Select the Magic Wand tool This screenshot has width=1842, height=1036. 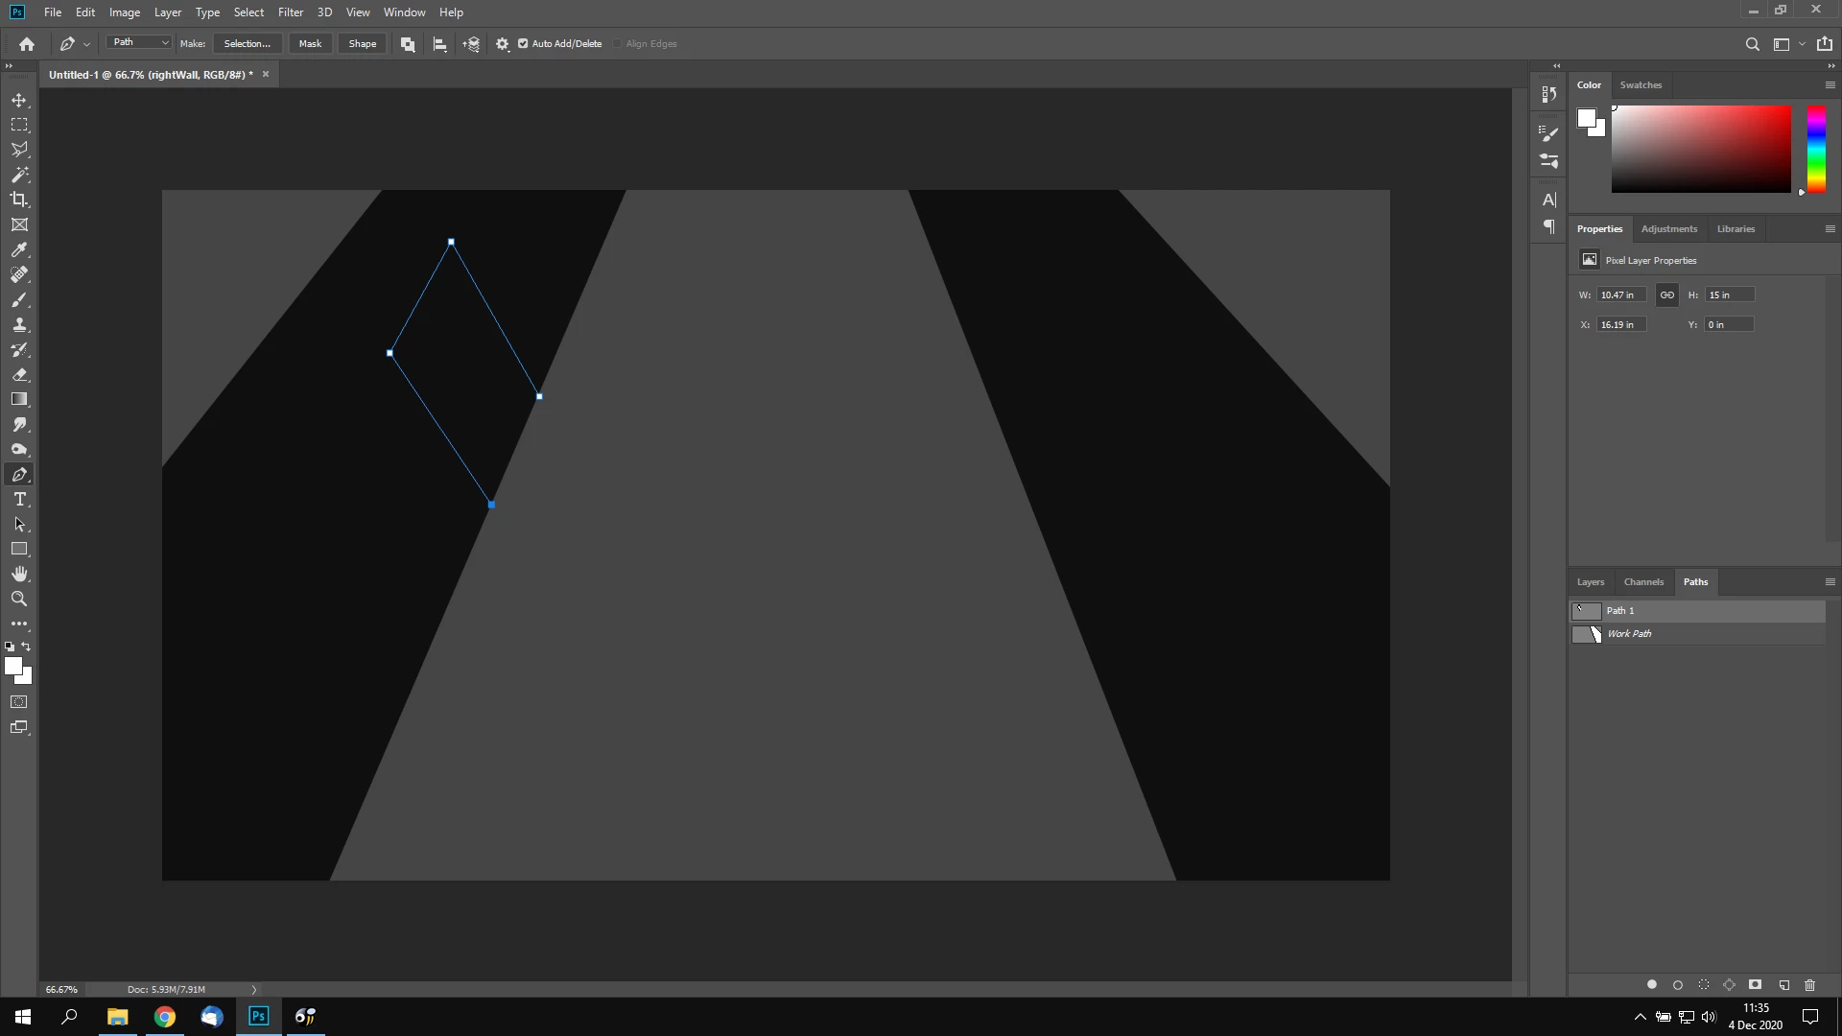coord(19,175)
